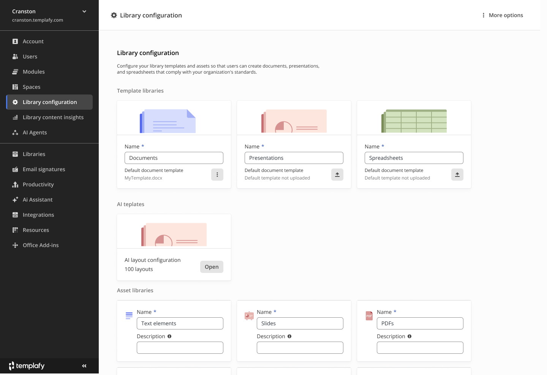547x375 pixels.
Task: Open Library content insights page
Action: (49, 117)
